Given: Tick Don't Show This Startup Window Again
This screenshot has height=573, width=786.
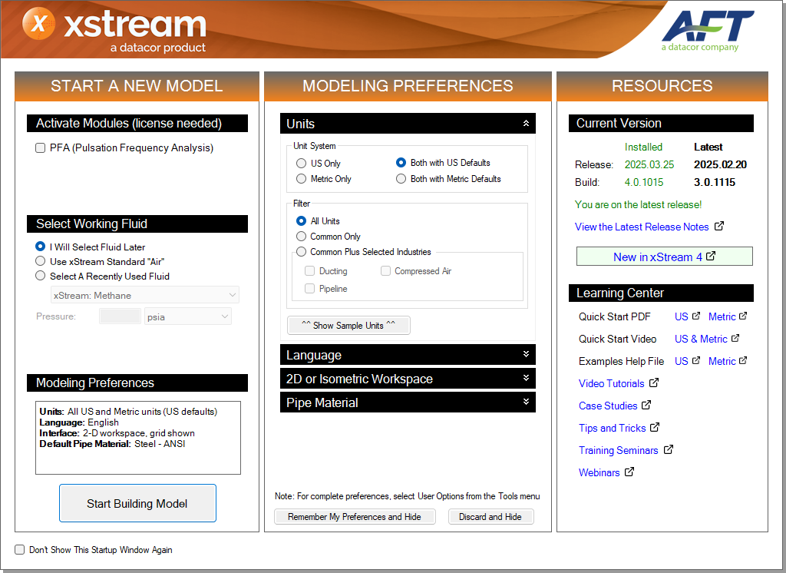Looking at the screenshot, I should [19, 550].
